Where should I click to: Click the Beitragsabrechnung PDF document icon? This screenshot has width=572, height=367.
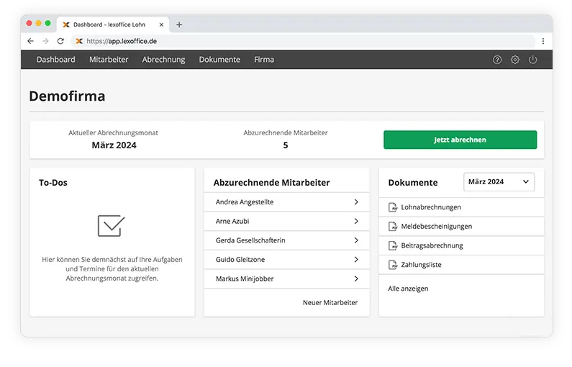click(393, 245)
